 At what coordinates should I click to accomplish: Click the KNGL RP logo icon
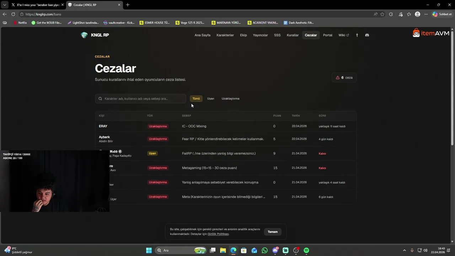coord(84,35)
